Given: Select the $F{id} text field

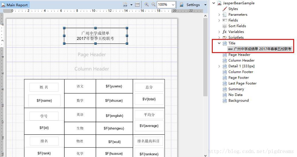Looking at the screenshot, I should (x=44, y=128).
